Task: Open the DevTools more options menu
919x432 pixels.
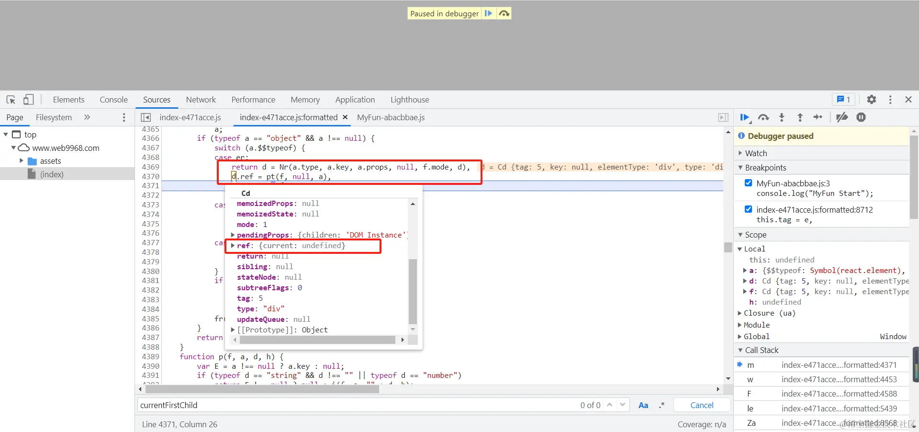Action: tap(890, 100)
